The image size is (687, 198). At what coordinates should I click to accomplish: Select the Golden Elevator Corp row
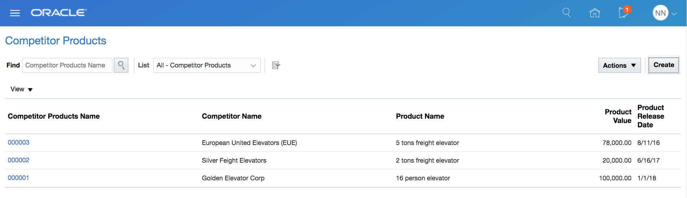[x=233, y=178]
